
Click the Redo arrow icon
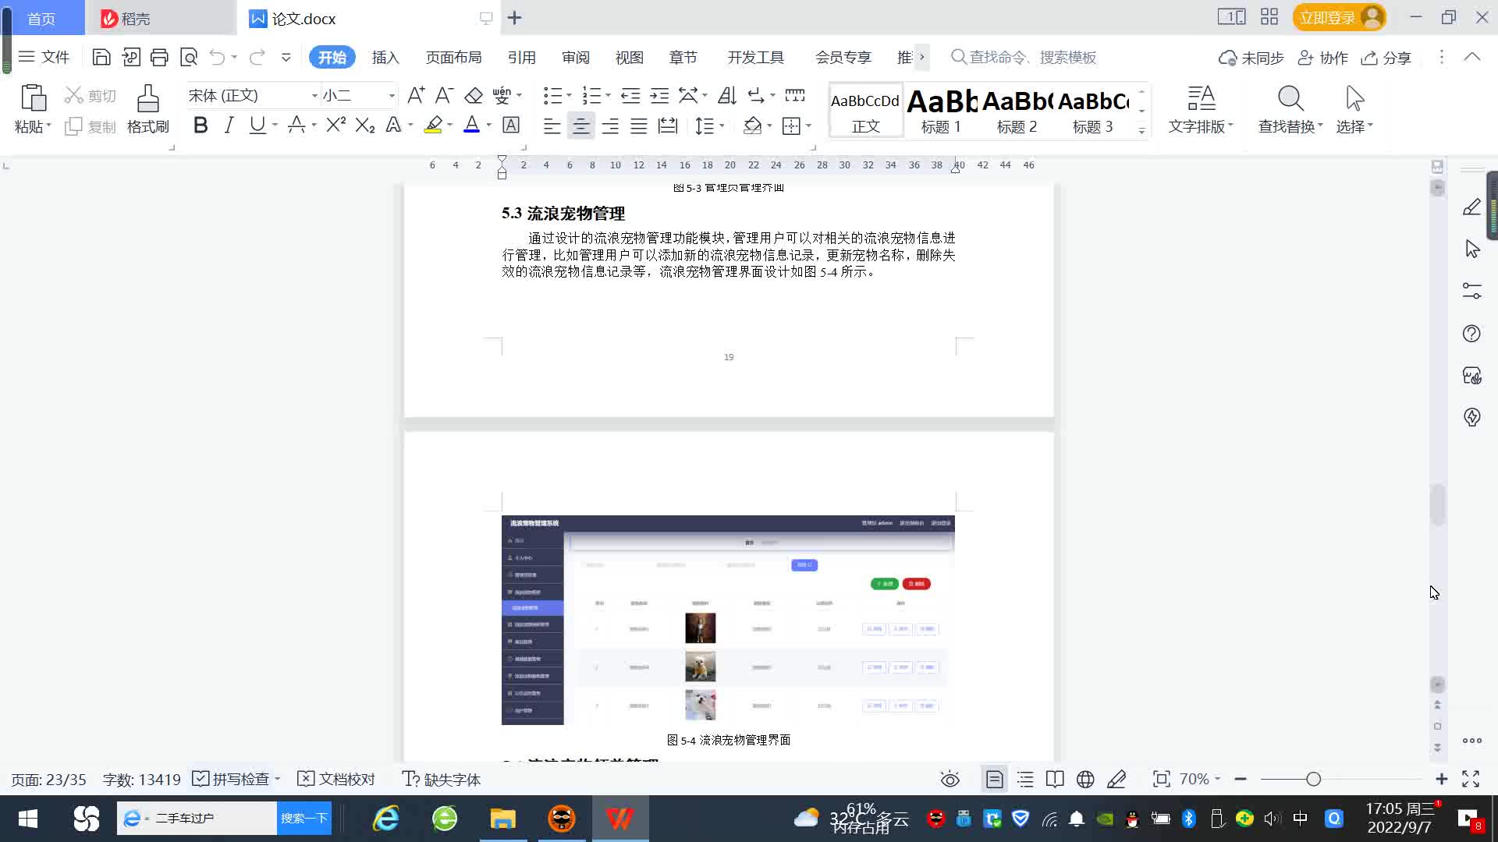(x=257, y=57)
